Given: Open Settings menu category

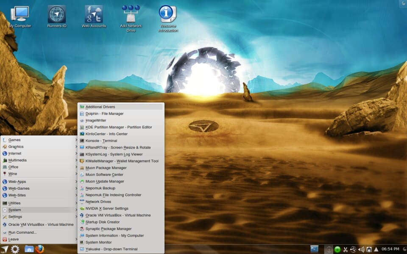Looking at the screenshot, I should [x=40, y=217].
